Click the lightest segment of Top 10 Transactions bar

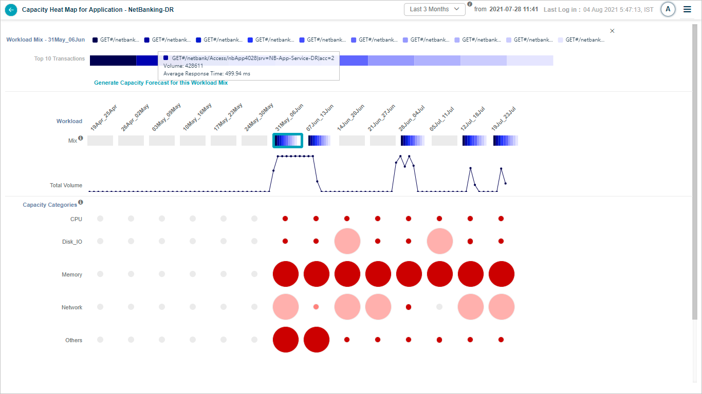coord(530,61)
